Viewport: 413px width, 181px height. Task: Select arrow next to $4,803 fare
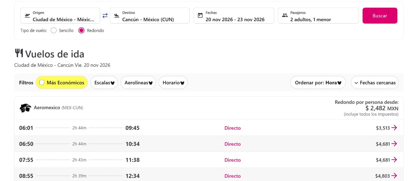point(394,176)
